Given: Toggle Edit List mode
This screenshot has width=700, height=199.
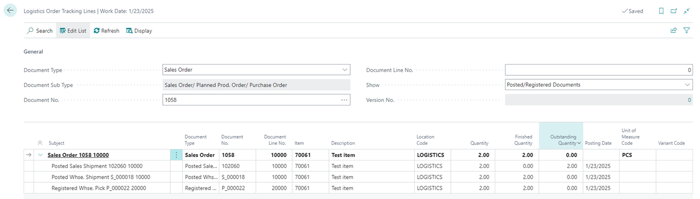Looking at the screenshot, I should (73, 31).
